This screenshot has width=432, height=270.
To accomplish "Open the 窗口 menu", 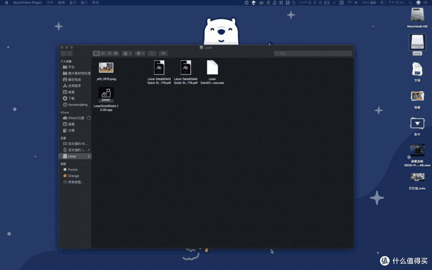I will (84, 2).
